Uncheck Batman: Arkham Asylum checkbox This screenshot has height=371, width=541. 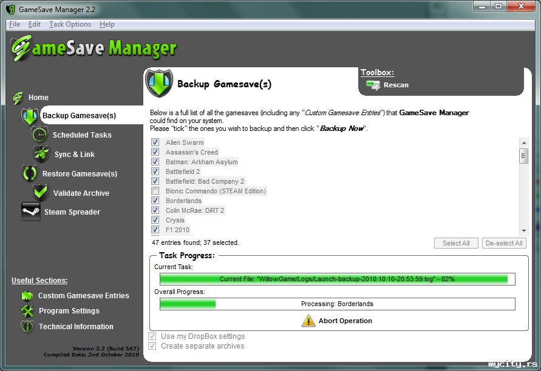tap(155, 162)
